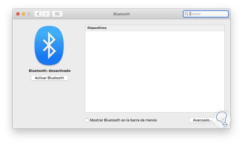Focus the Buscar search field
Image resolution: width=243 pixels, height=145 pixels.
(206, 14)
